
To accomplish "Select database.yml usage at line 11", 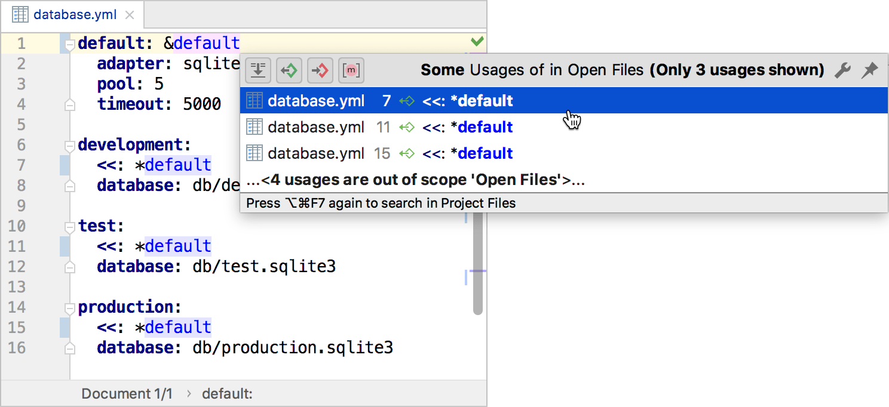I will pyautogui.click(x=563, y=127).
